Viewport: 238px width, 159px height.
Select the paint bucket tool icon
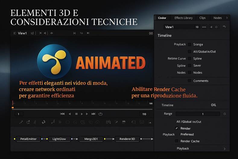(43, 122)
